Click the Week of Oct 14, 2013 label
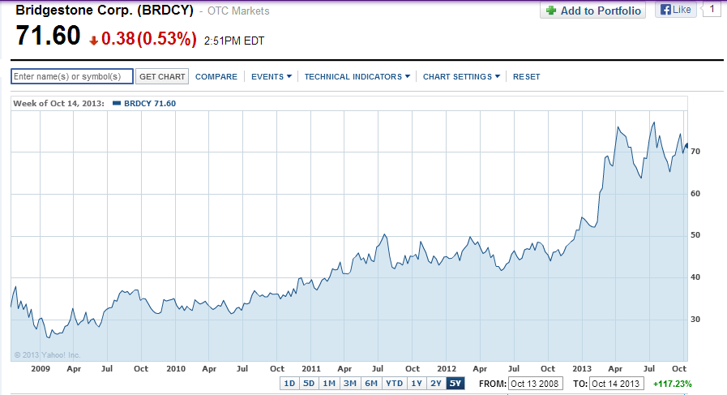727x395 pixels. (59, 104)
